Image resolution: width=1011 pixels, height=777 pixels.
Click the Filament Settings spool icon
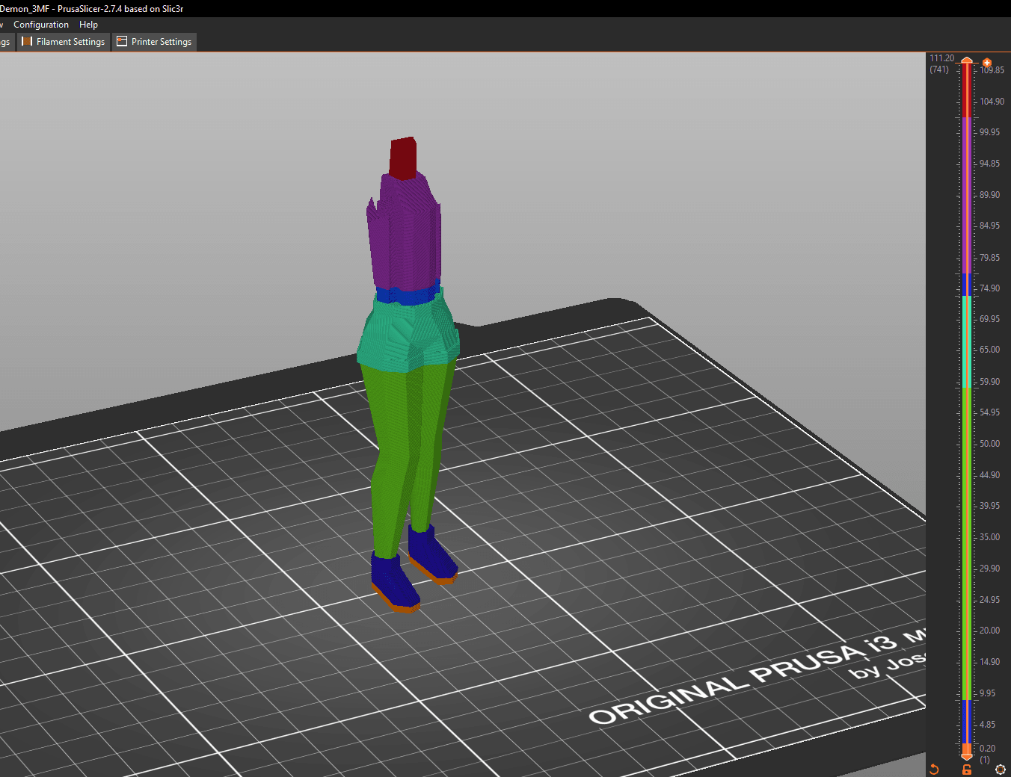click(x=27, y=42)
